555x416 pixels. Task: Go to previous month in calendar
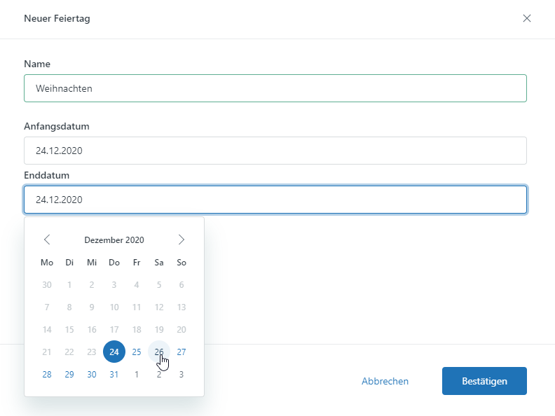pyautogui.click(x=47, y=240)
